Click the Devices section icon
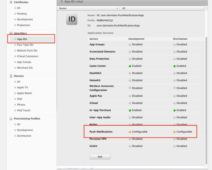 [11, 76]
